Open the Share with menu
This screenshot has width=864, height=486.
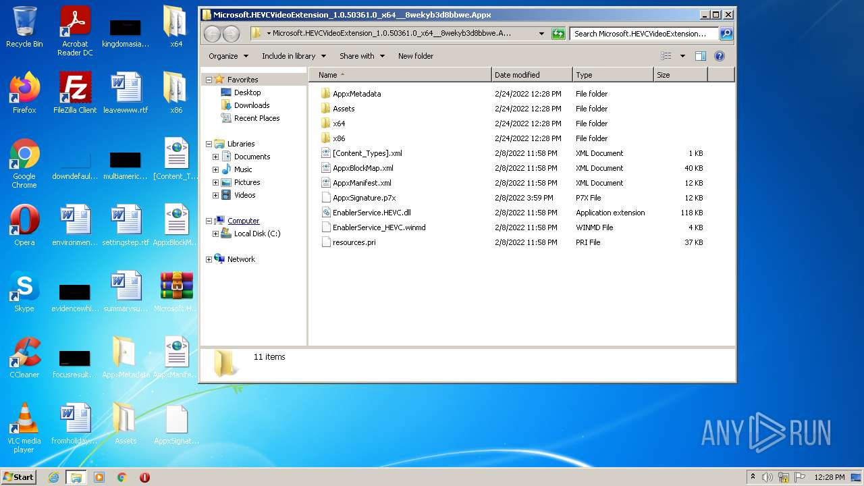click(x=362, y=56)
